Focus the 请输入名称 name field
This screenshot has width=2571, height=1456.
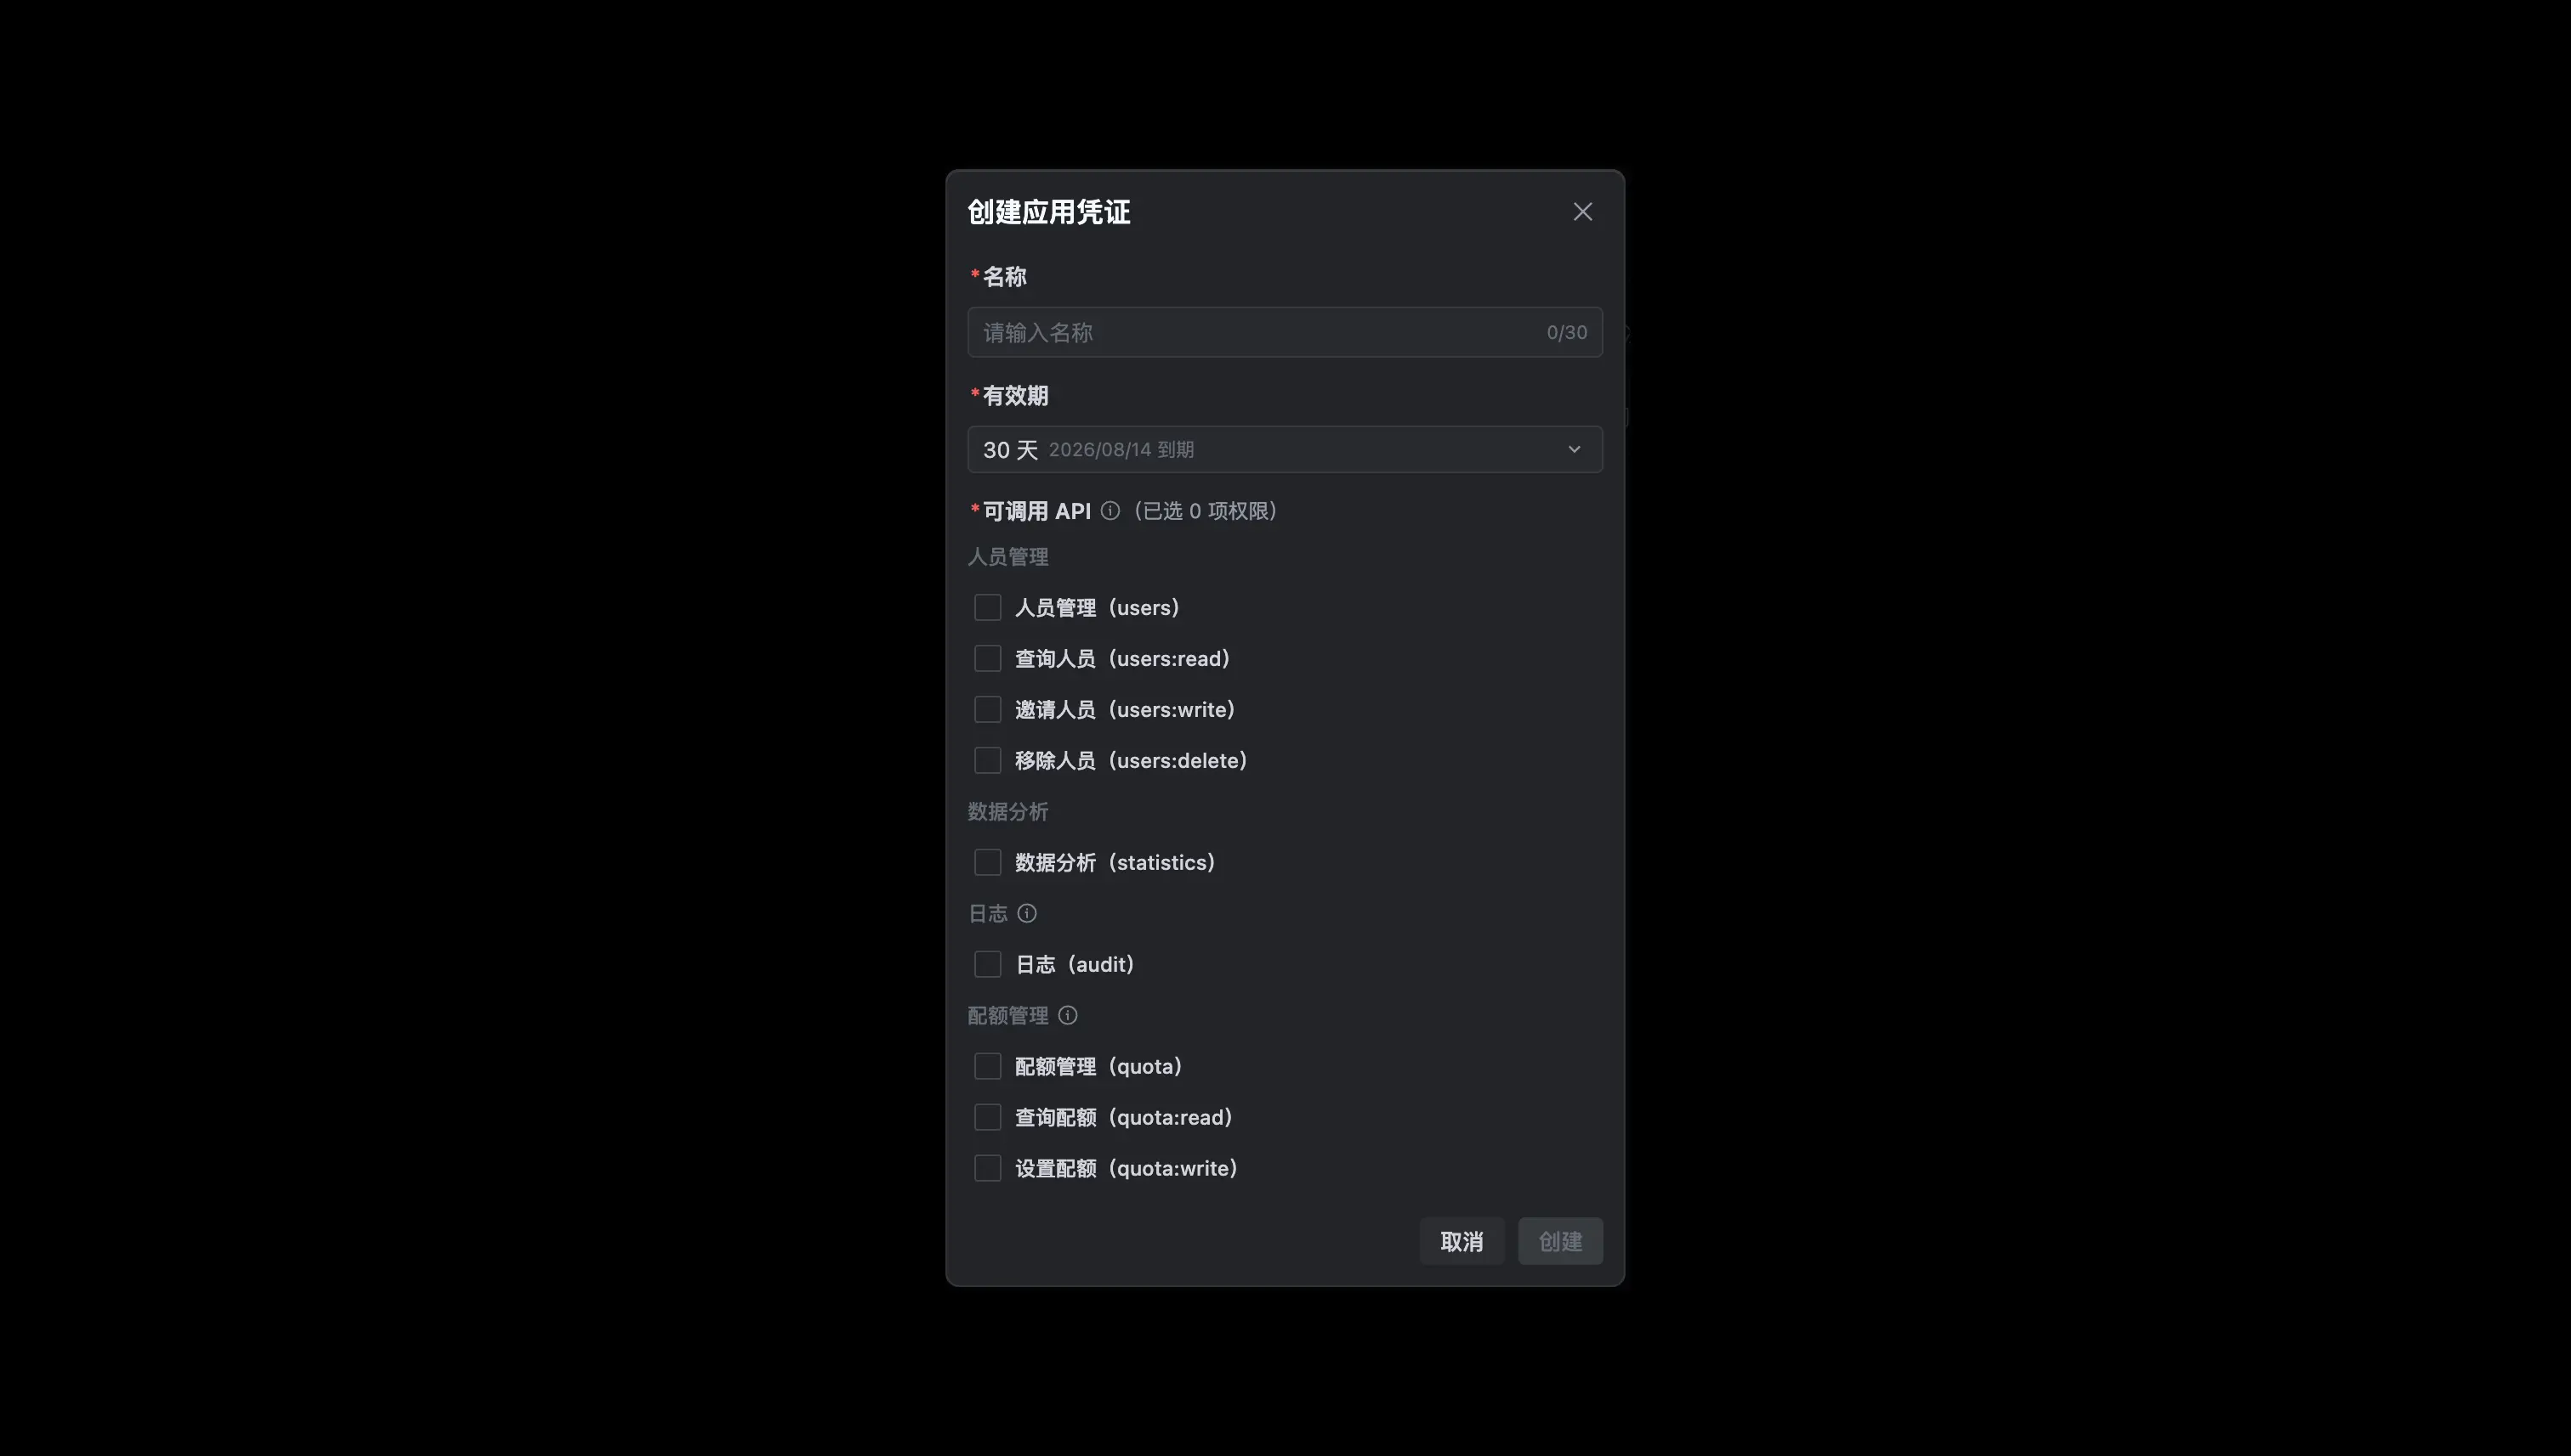point(1285,332)
